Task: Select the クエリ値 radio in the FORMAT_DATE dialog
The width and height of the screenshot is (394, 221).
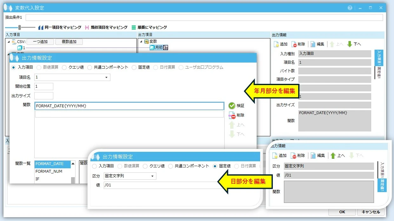Action: pyautogui.click(x=64, y=67)
